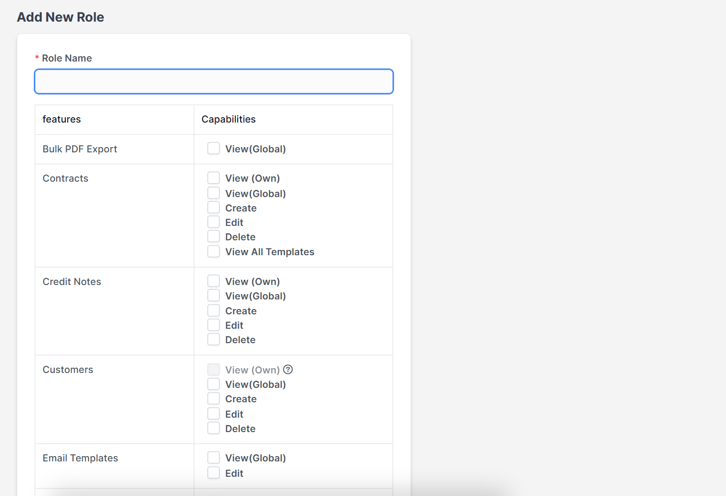Check Customers View(Global)
Image resolution: width=726 pixels, height=496 pixels.
click(x=214, y=384)
